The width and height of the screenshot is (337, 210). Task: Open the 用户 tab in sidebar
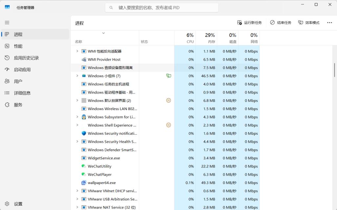(35, 81)
